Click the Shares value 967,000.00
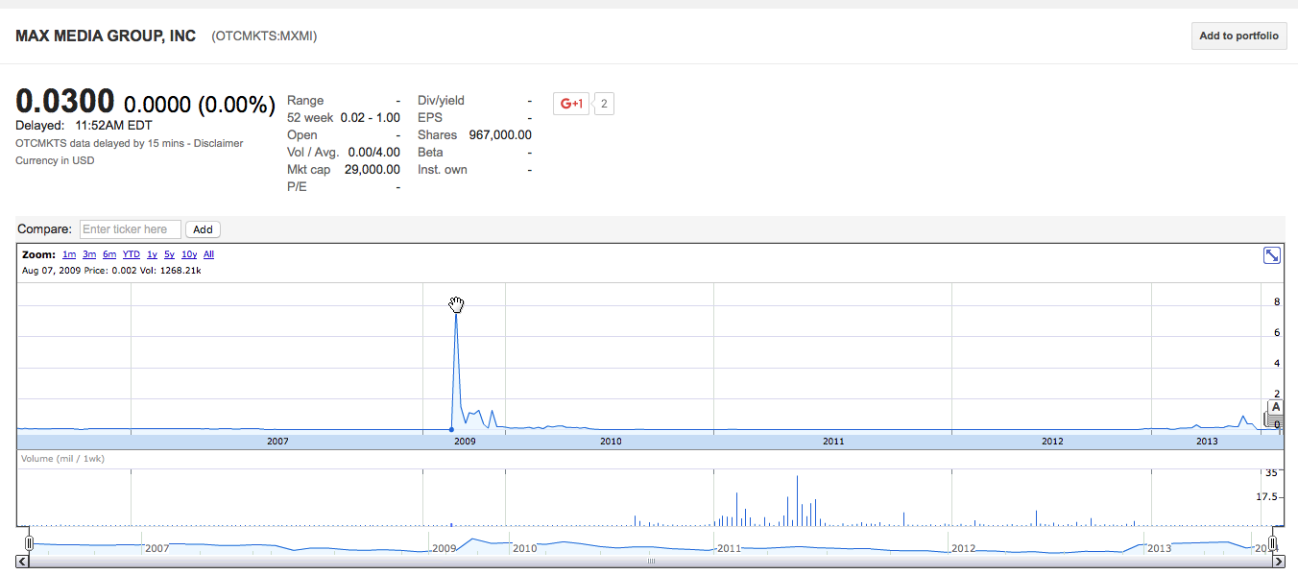Screen dimensions: 1298x575 pyautogui.click(x=500, y=135)
